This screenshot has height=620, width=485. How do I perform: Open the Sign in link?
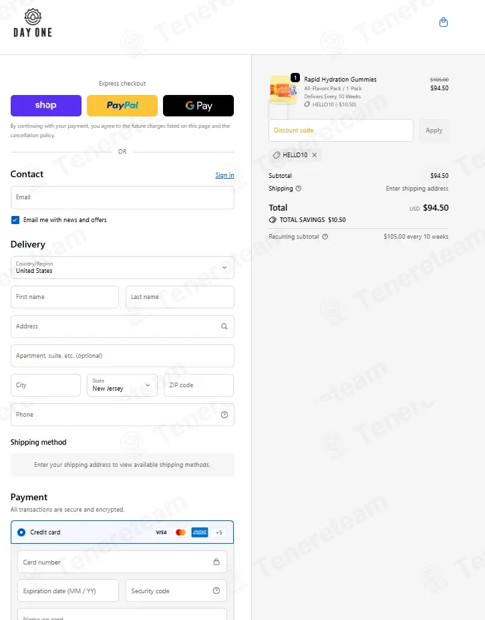point(224,175)
